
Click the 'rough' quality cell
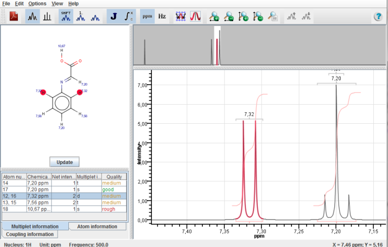click(x=114, y=209)
